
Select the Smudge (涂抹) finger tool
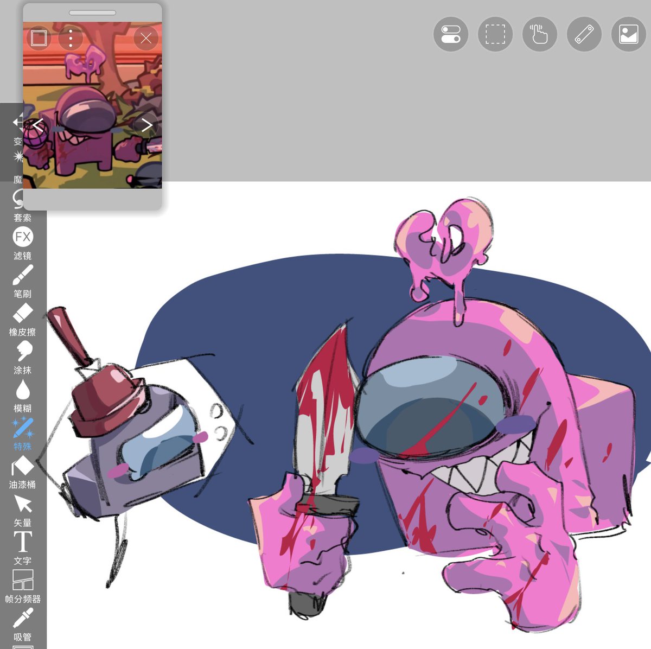click(x=22, y=358)
